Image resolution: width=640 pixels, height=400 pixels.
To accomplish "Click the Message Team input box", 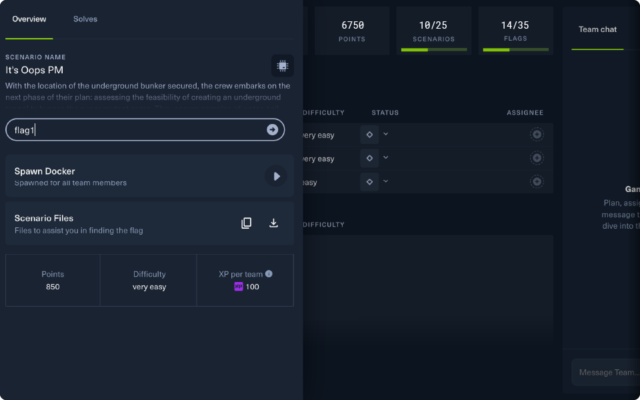I will pyautogui.click(x=606, y=372).
